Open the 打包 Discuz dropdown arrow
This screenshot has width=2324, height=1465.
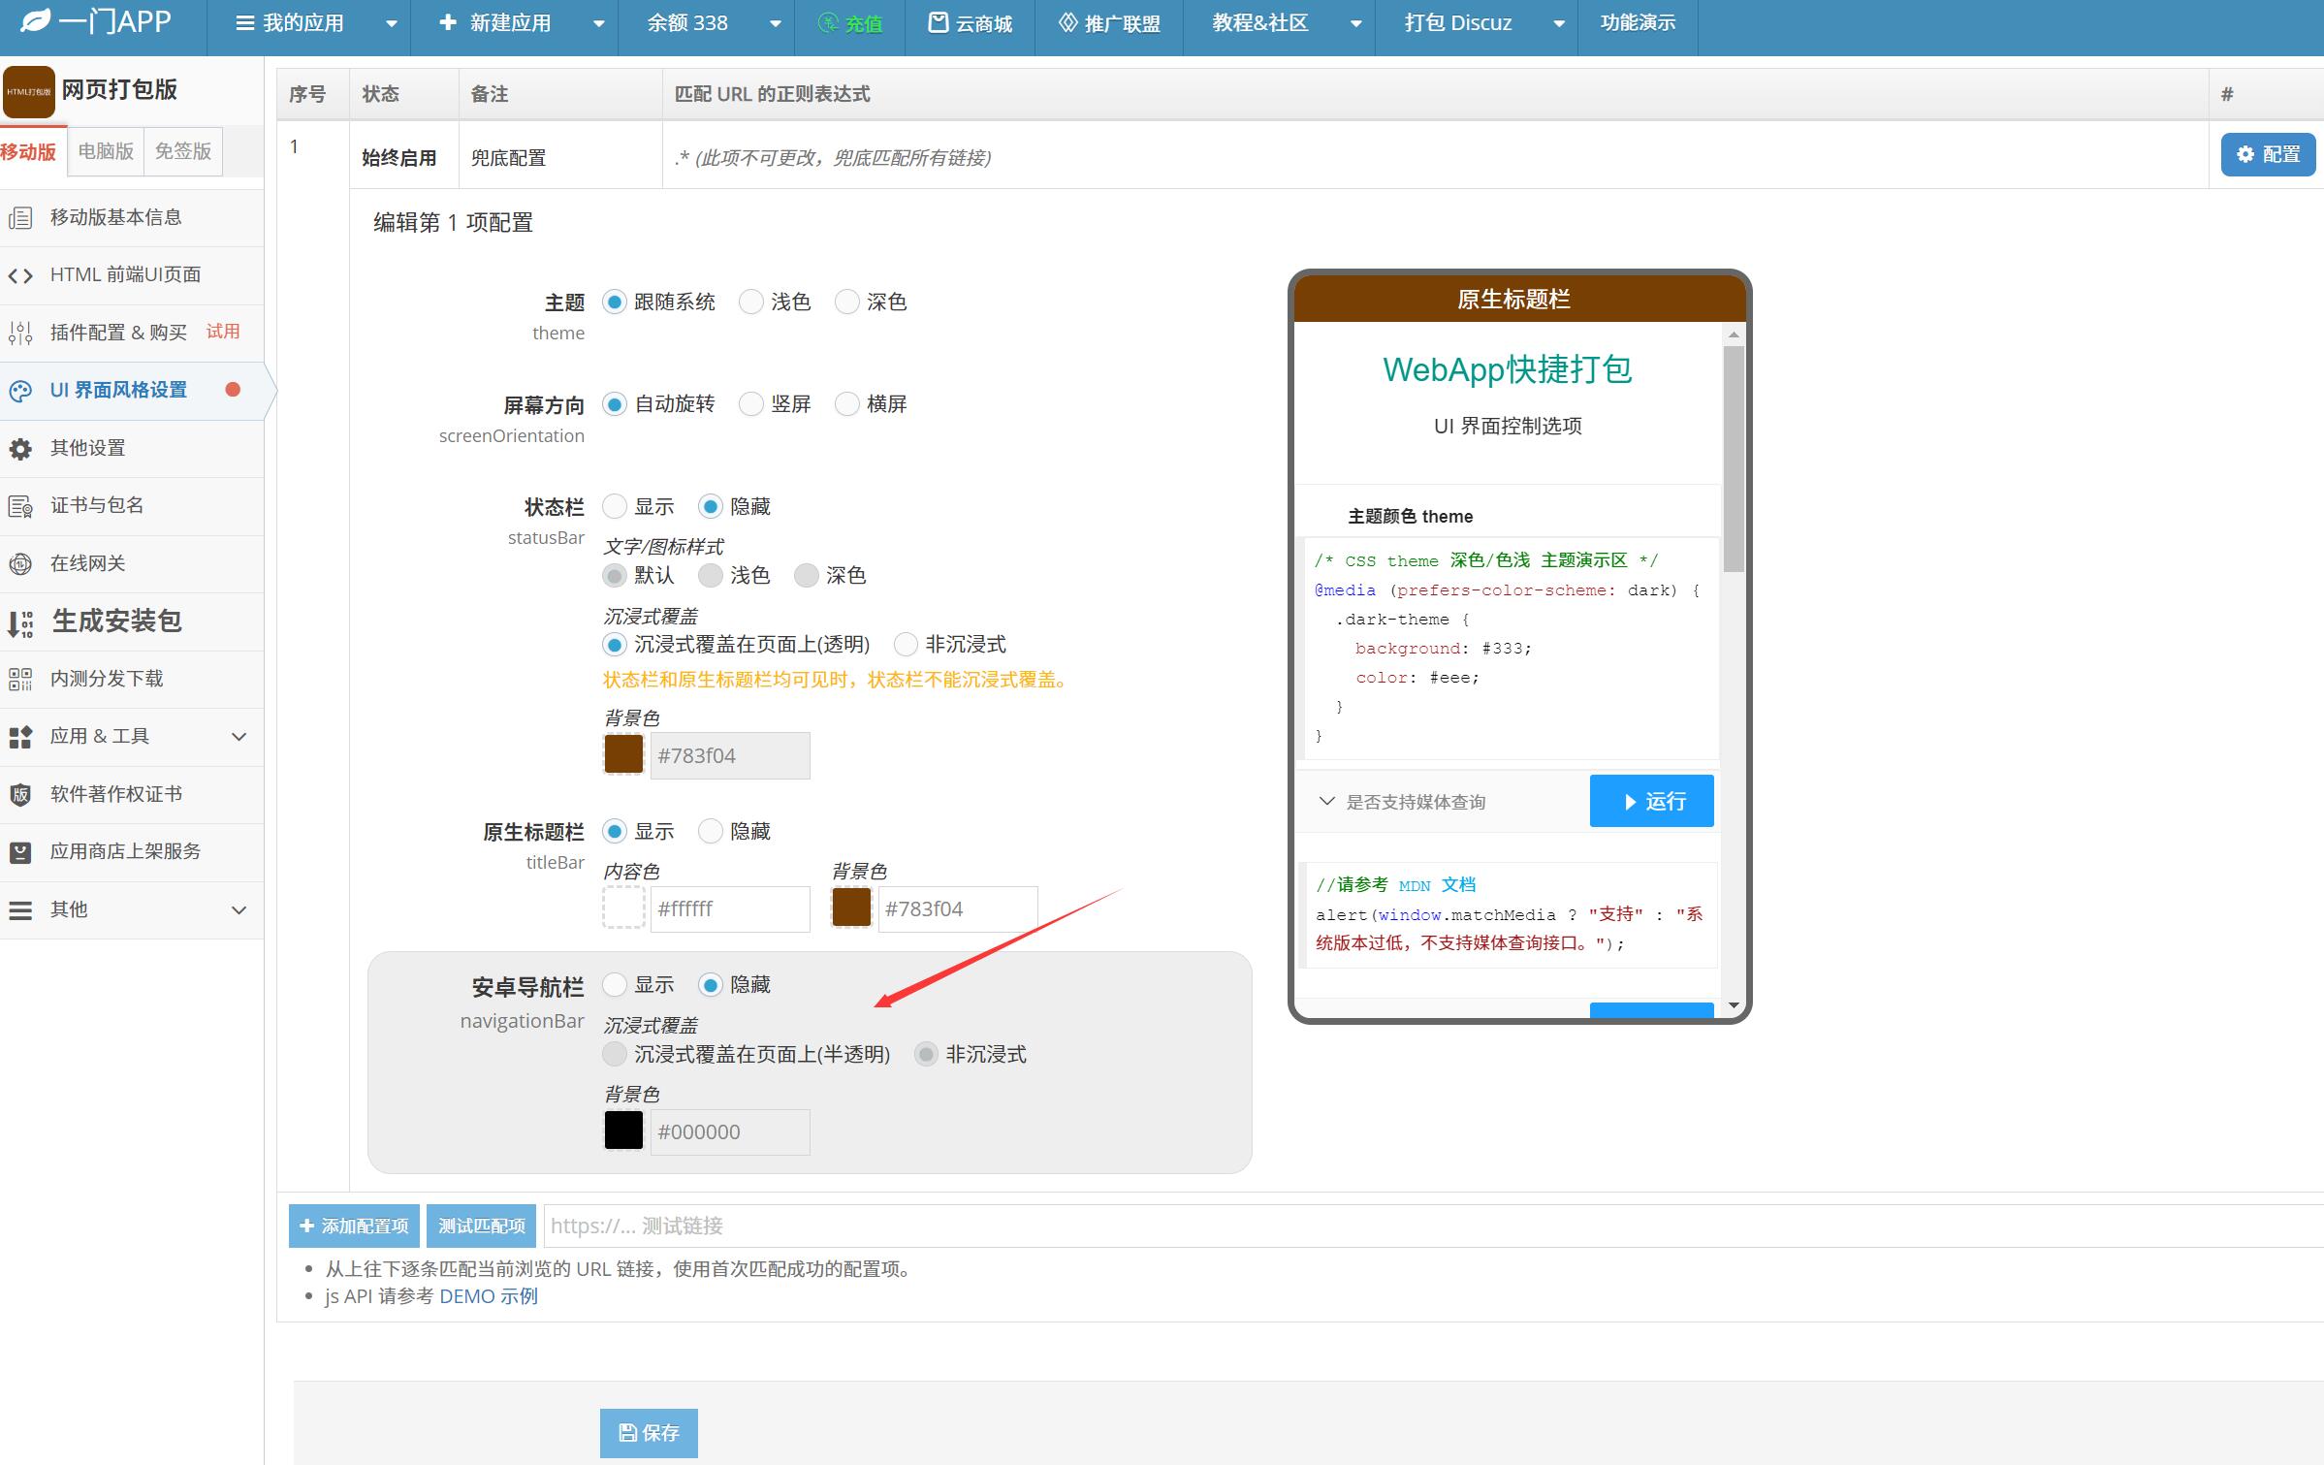pyautogui.click(x=1559, y=23)
